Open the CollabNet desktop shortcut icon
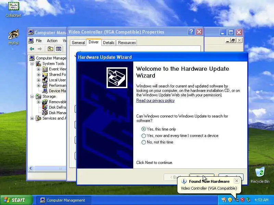This screenshot has width=274, height=205. pos(13,6)
